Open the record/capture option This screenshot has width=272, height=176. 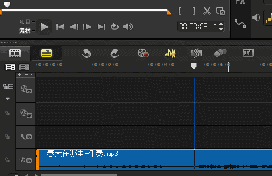[x=143, y=53]
